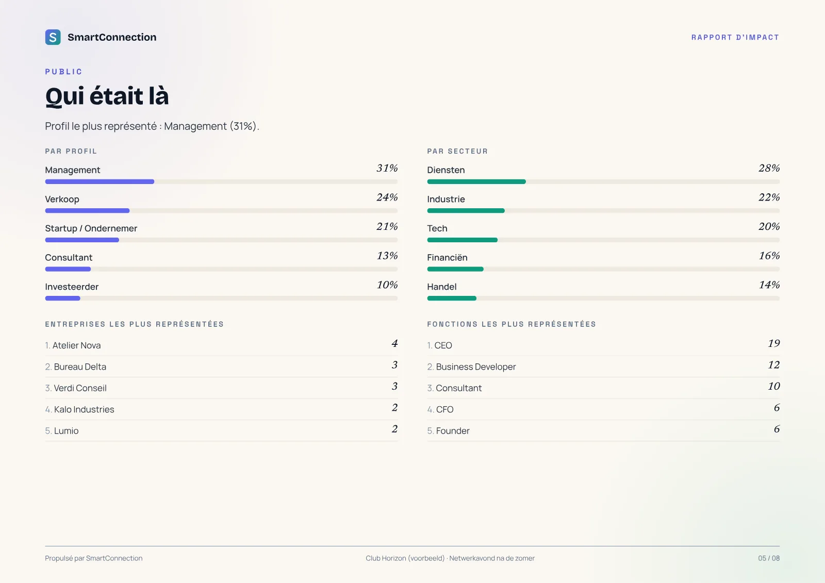The height and width of the screenshot is (583, 825).
Task: Click the Bureau Delta company row
Action: pyautogui.click(x=221, y=367)
